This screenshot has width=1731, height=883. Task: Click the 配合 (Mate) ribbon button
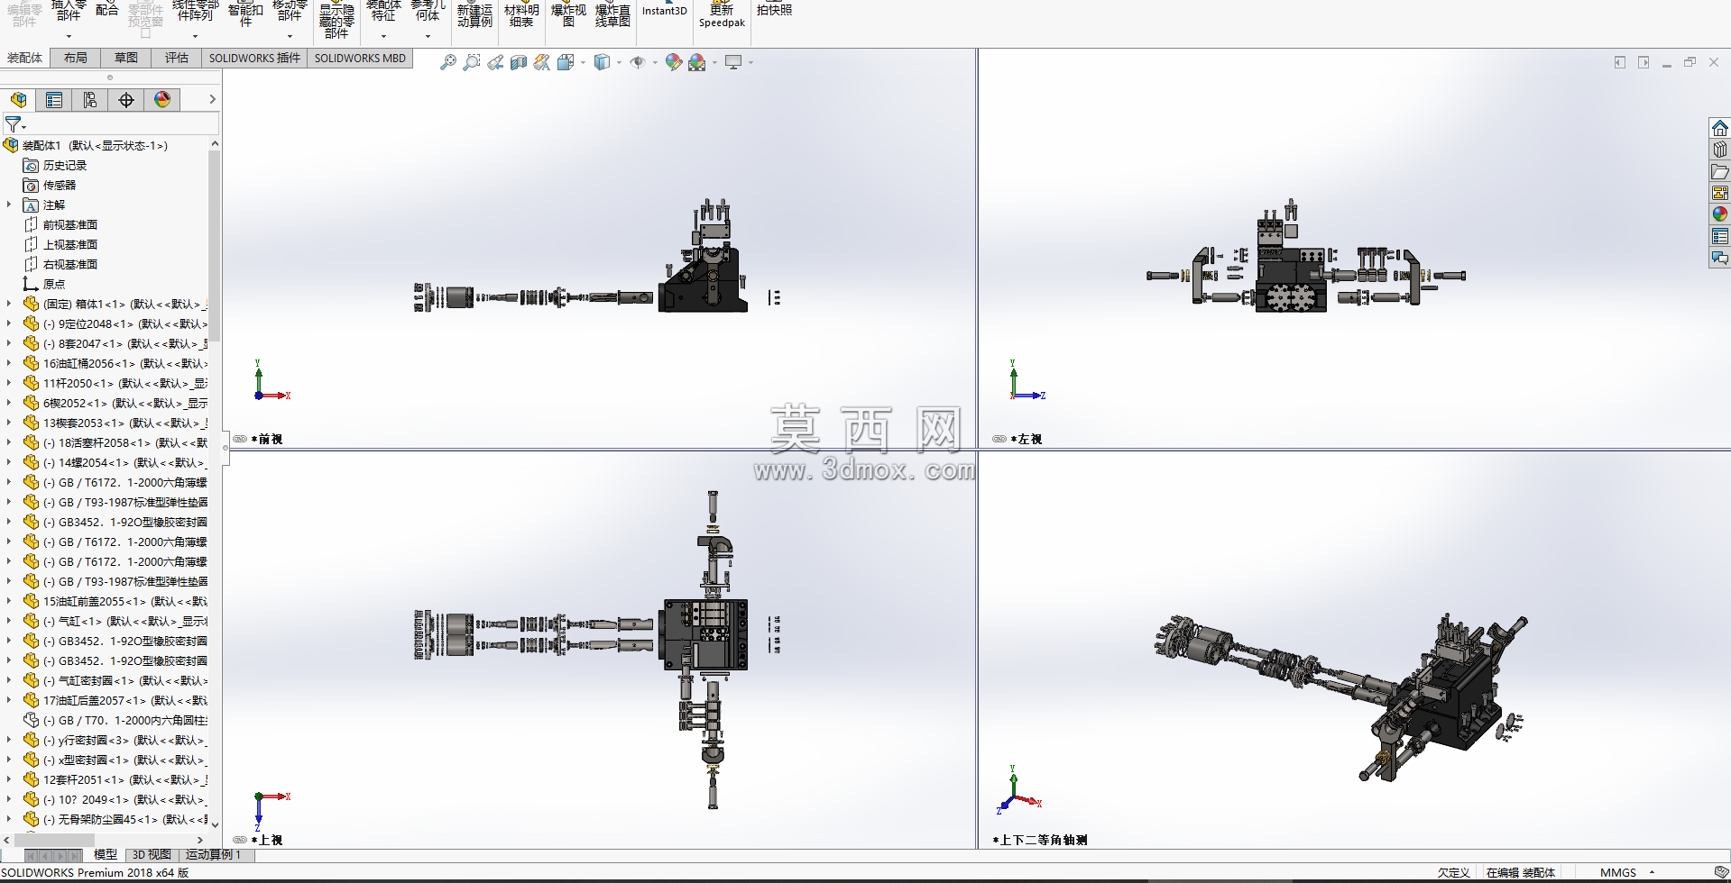click(107, 11)
